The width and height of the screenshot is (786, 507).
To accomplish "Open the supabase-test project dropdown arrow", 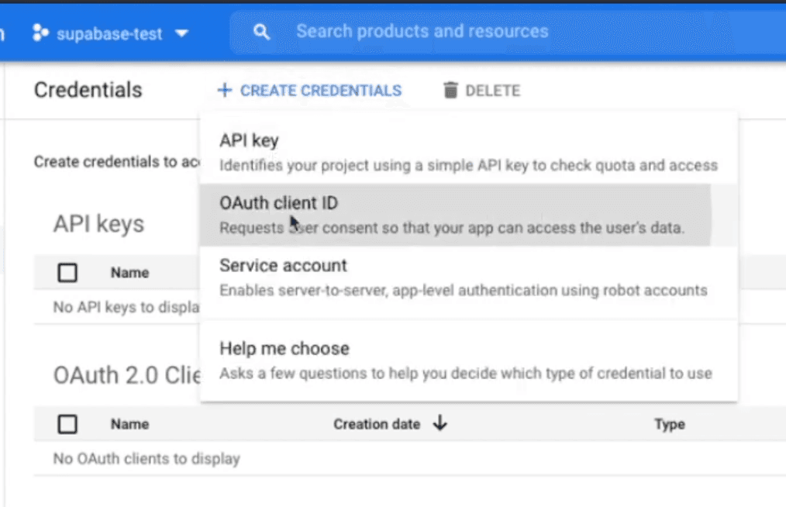I will (182, 34).
